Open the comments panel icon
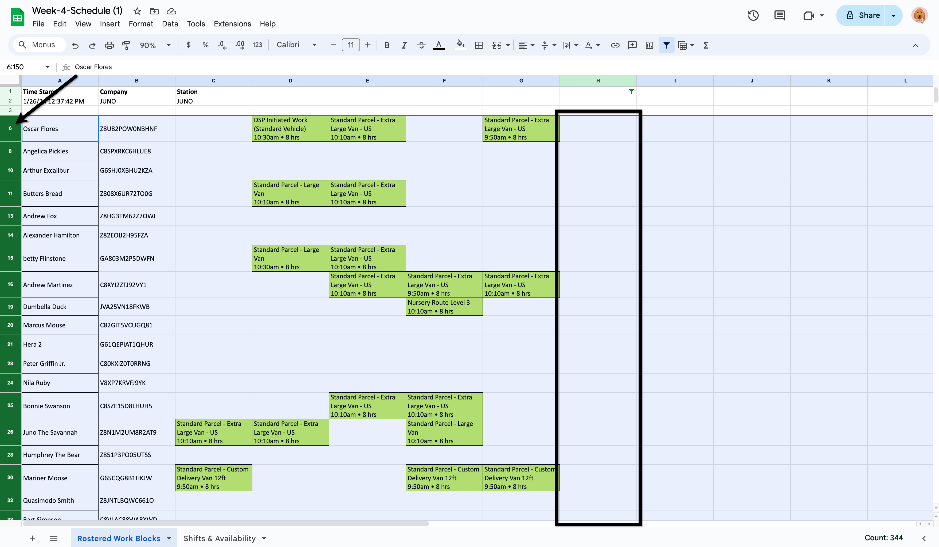The image size is (939, 547). (780, 15)
